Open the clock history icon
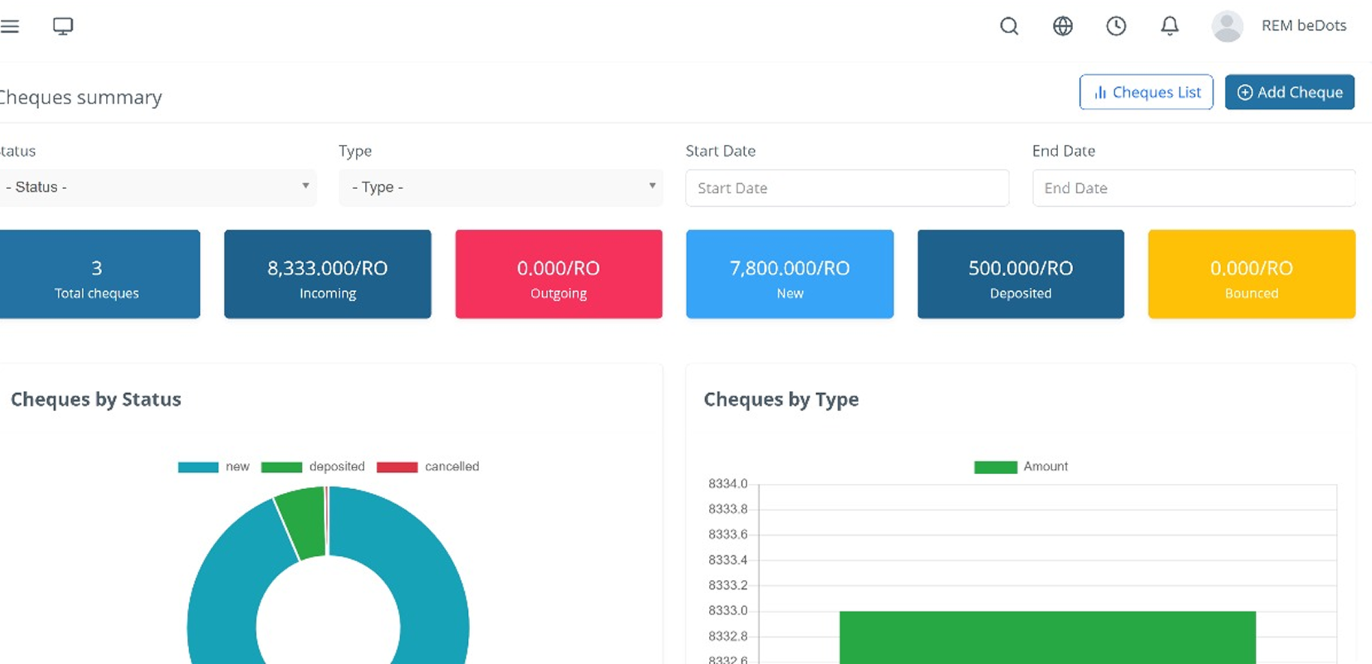Image resolution: width=1372 pixels, height=664 pixels. point(1116,26)
